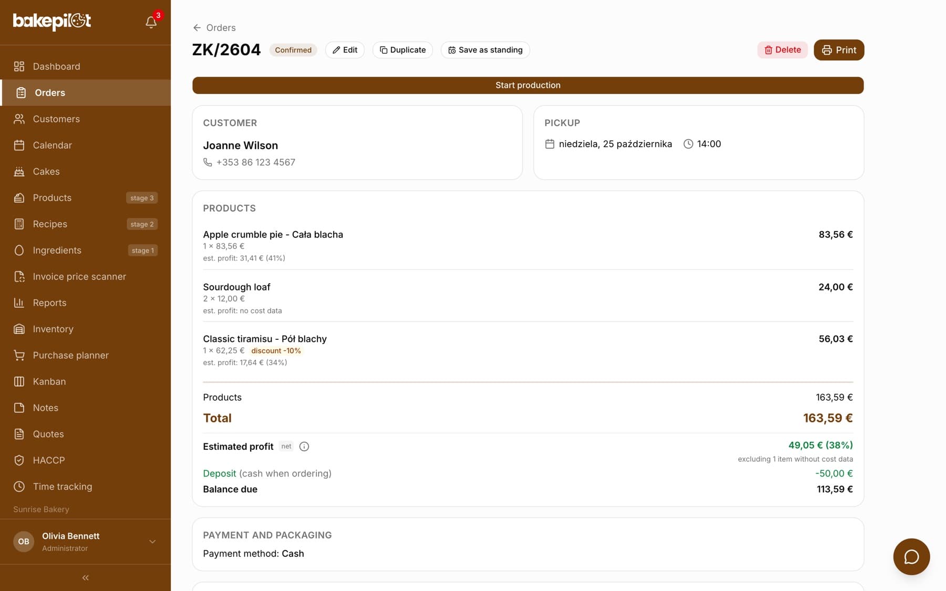
Task: Click the Print button
Action: click(839, 50)
